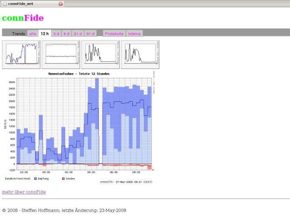Click the copyright Steffen Hoffmann footer text

coord(64,210)
